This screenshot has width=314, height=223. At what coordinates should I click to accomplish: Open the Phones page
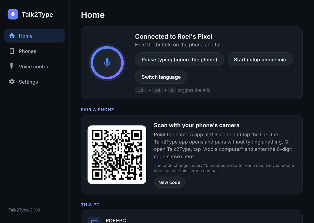coord(35,51)
